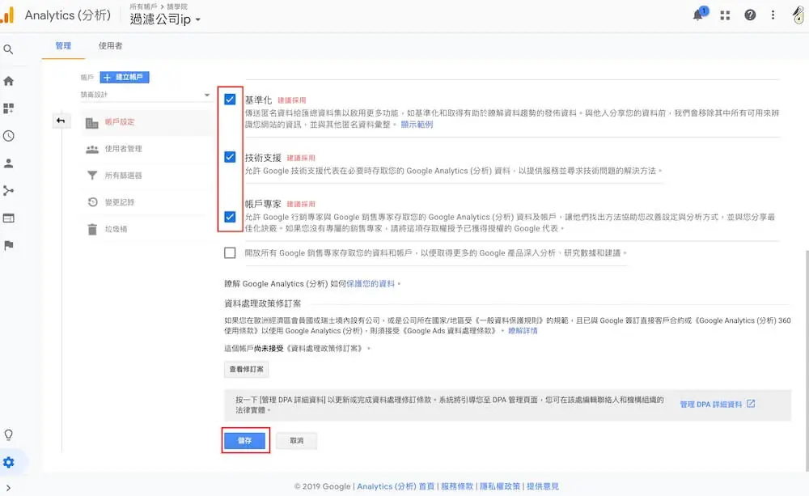Viewport: 809px width, 496px height.
Task: Click the 查看修訂案 button
Action: [x=246, y=370]
